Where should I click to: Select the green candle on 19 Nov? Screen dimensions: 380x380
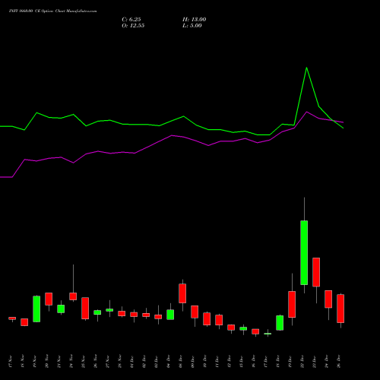[36, 309]
